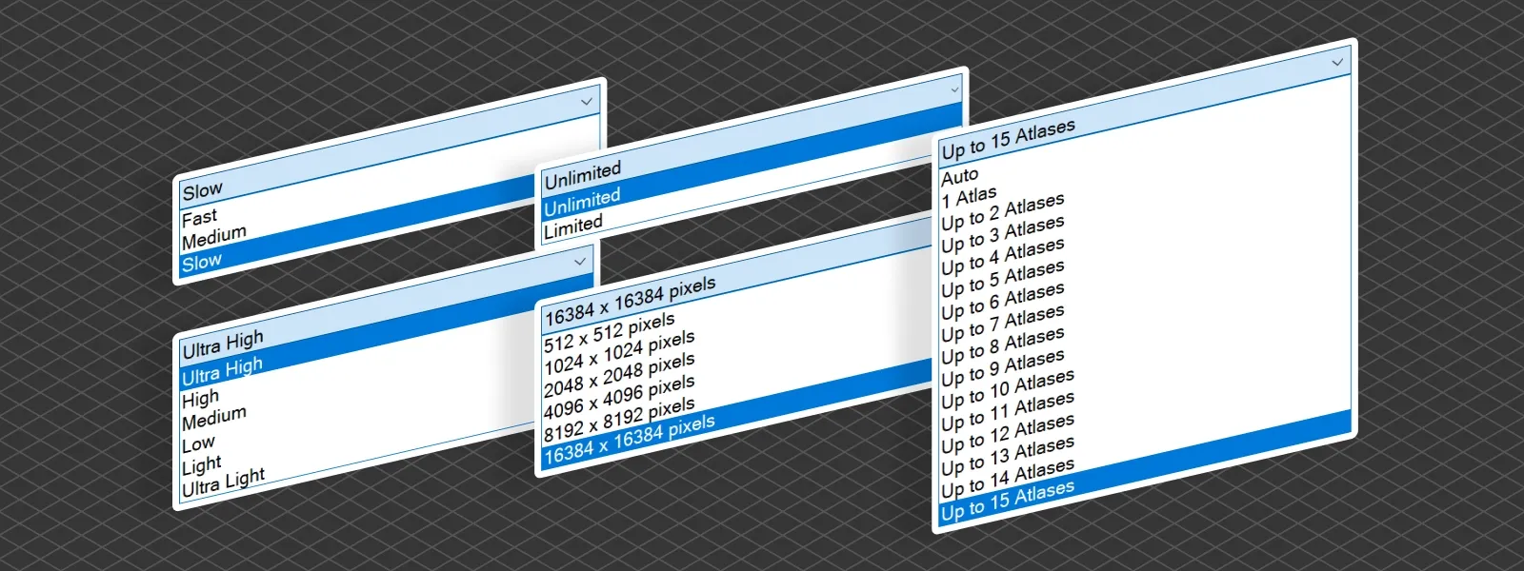Image resolution: width=1524 pixels, height=571 pixels.
Task: Select the 1 Atlas option
Action: (x=969, y=198)
